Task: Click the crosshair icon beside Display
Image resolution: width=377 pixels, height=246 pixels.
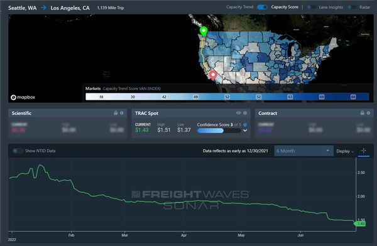Action: (x=364, y=151)
